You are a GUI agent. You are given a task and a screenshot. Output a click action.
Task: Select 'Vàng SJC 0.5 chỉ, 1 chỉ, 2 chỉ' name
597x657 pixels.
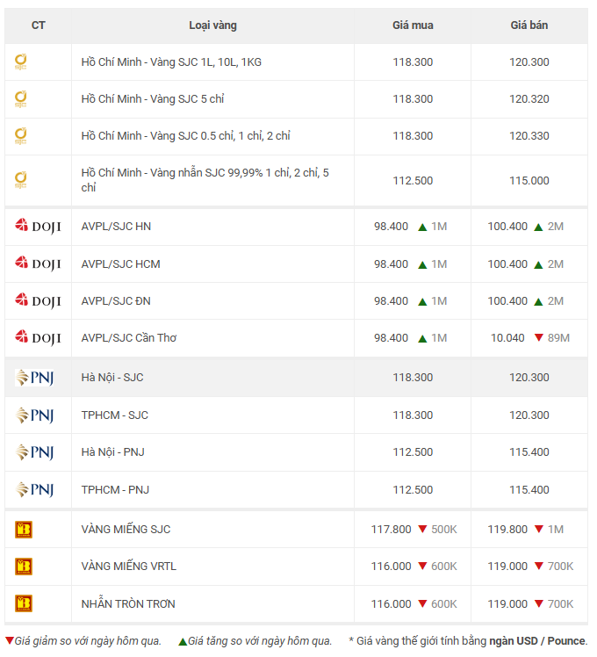[220, 136]
